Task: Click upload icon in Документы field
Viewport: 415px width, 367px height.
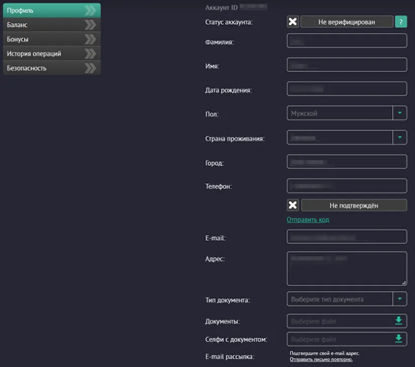Action: click(398, 321)
